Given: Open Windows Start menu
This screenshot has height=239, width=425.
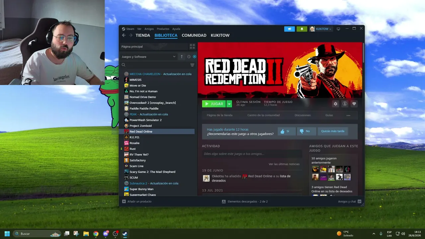Looking at the screenshot, I should (x=7, y=234).
